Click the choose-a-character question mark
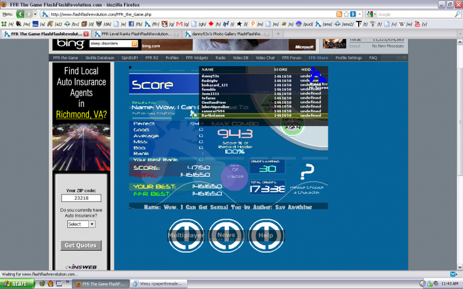Image resolution: width=463 pixels, height=289 pixels. pyautogui.click(x=307, y=172)
